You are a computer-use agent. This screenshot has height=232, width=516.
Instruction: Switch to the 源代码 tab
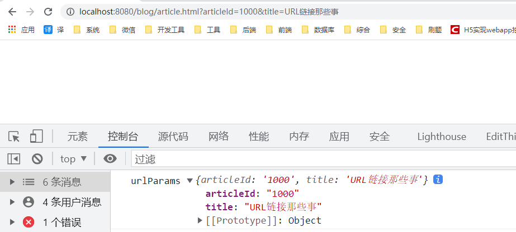(x=173, y=136)
